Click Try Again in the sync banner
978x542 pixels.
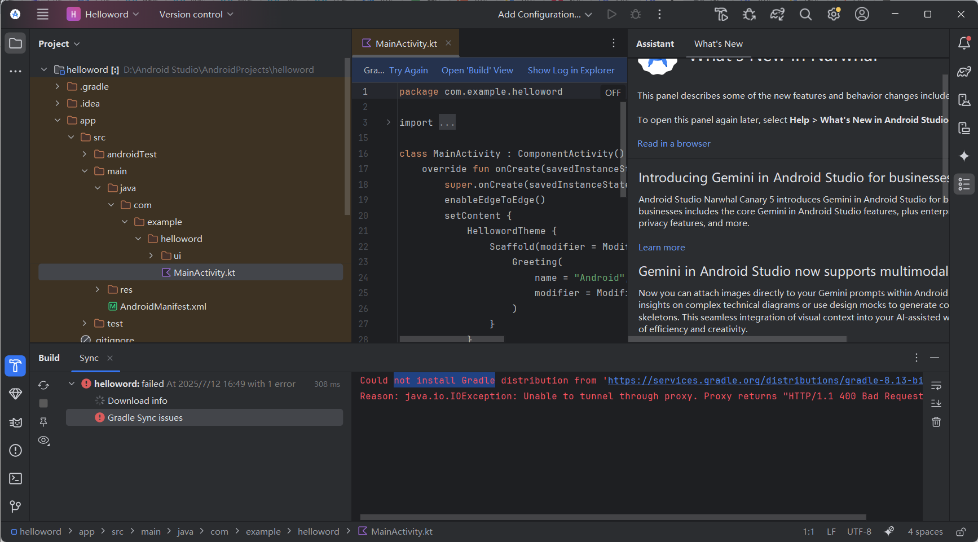pyautogui.click(x=408, y=70)
